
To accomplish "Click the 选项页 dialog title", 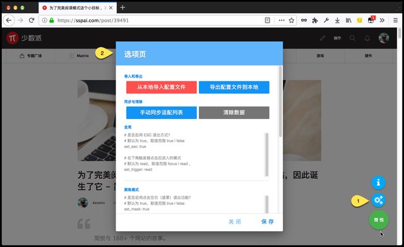I will (135, 55).
